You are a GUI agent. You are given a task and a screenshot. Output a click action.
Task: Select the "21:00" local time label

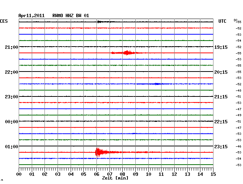point(12,47)
